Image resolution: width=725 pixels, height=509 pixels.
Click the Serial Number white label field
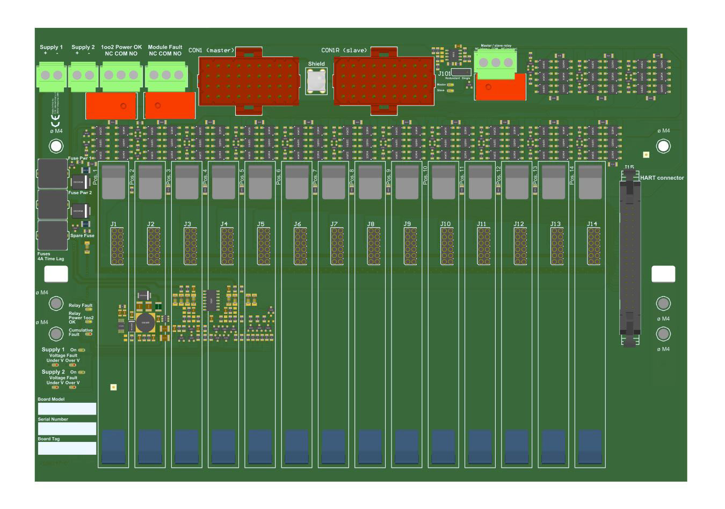67,429
